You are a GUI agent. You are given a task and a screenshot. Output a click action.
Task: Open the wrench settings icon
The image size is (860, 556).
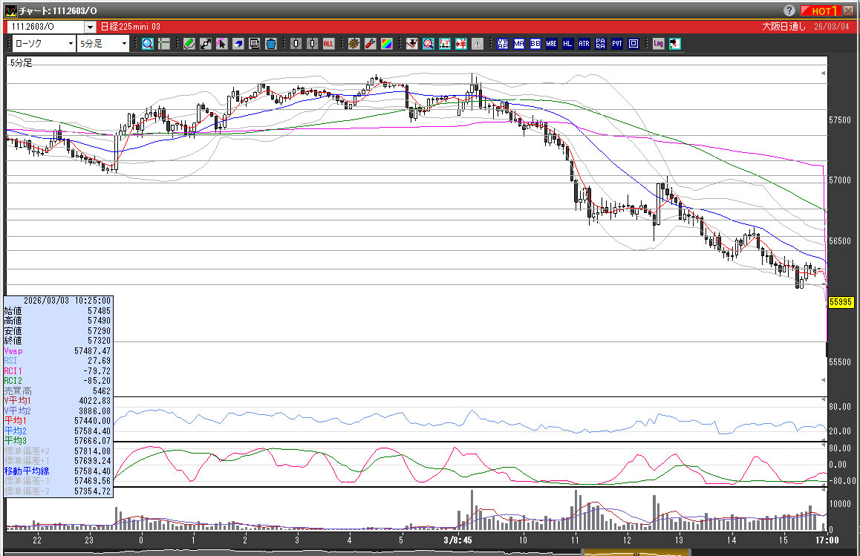click(370, 44)
